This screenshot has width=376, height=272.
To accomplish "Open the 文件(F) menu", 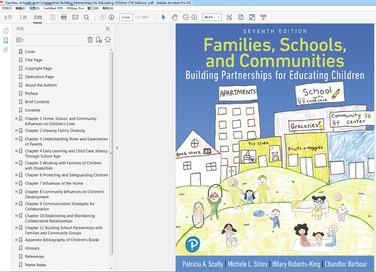I will point(7,8).
